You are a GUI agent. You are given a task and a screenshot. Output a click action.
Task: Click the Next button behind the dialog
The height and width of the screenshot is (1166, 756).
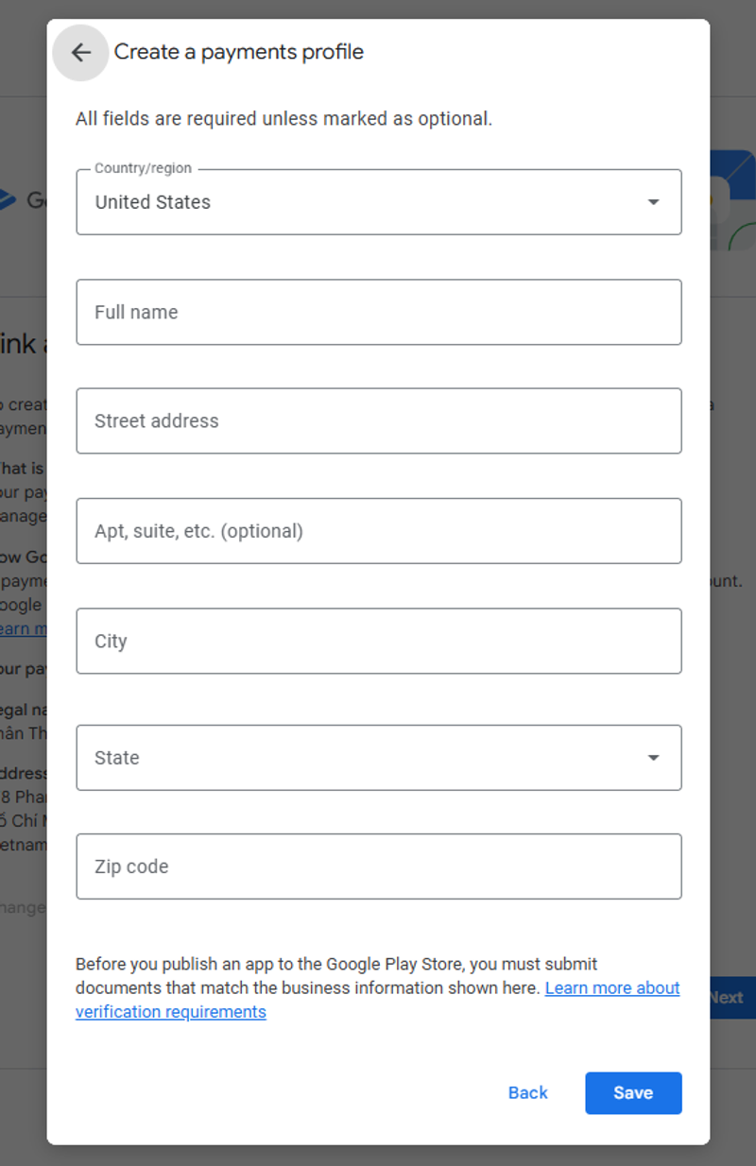(726, 997)
